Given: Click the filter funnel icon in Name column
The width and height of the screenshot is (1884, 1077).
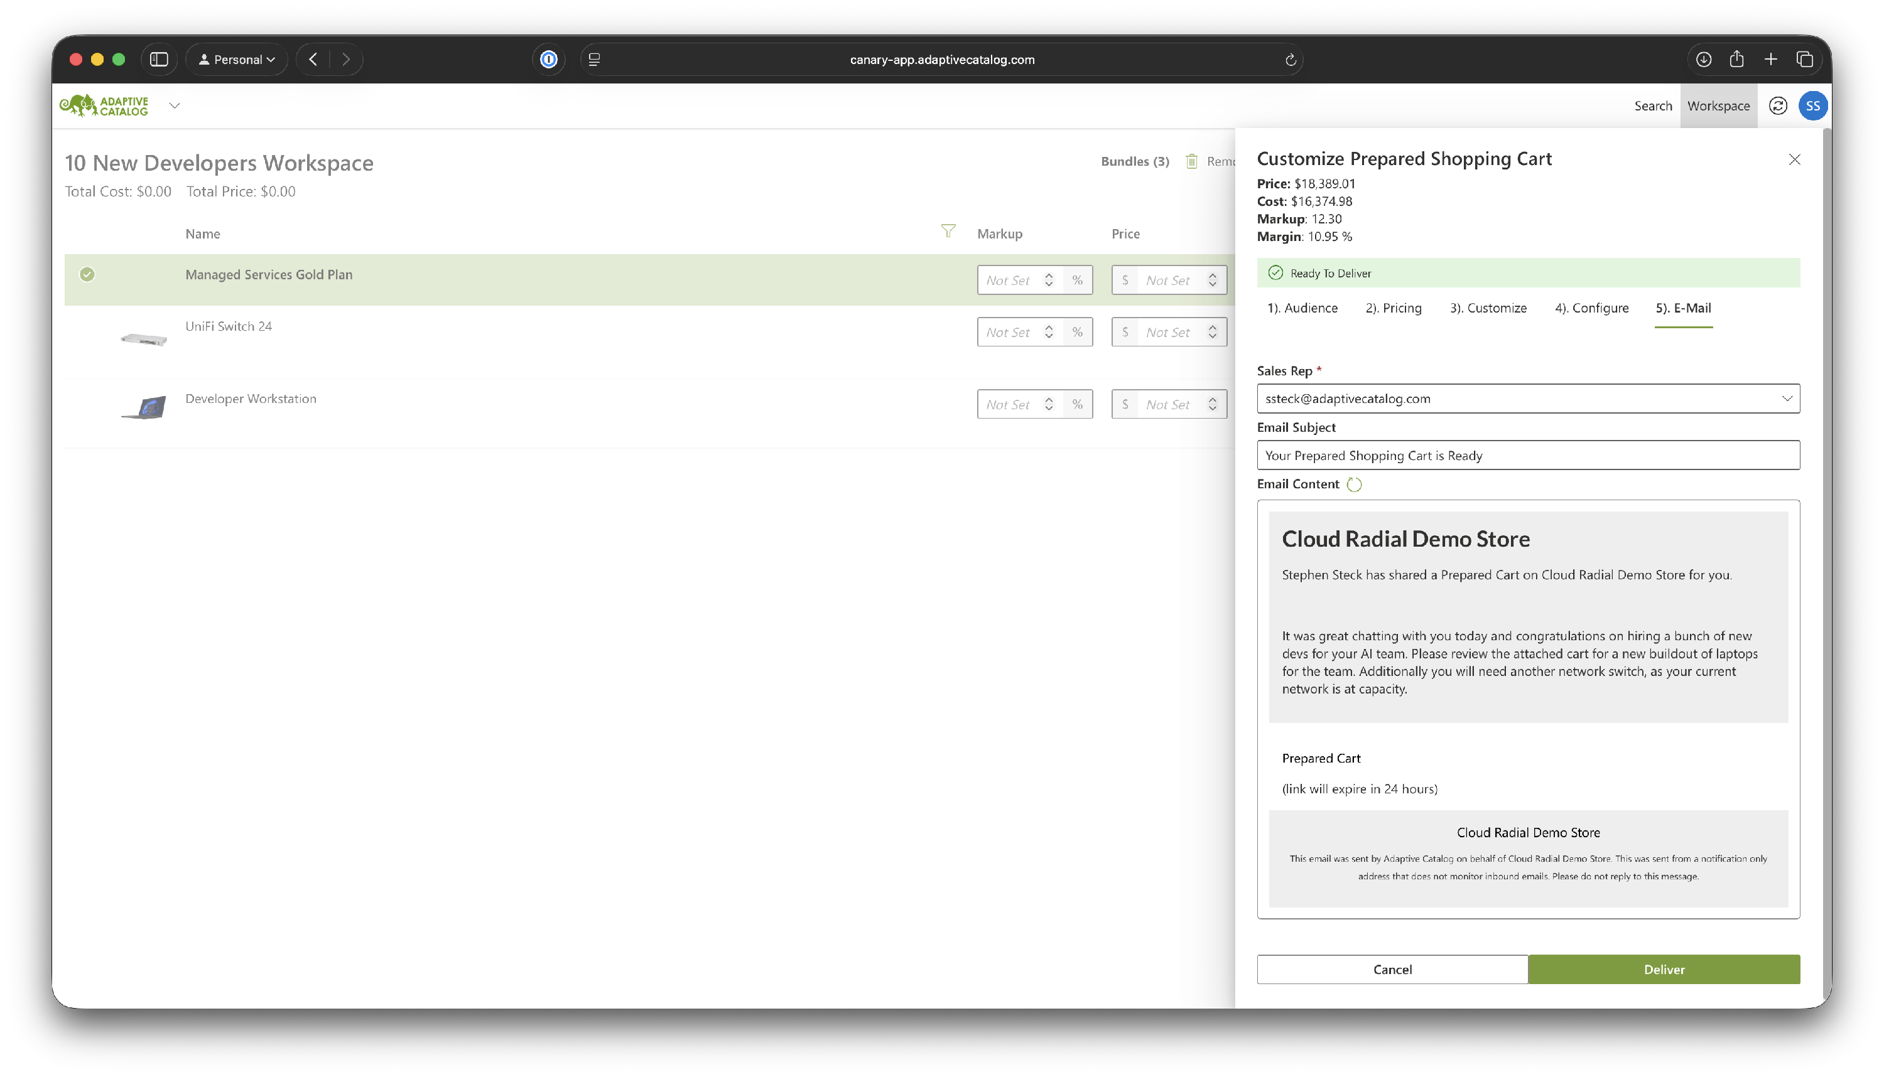Looking at the screenshot, I should coord(948,232).
